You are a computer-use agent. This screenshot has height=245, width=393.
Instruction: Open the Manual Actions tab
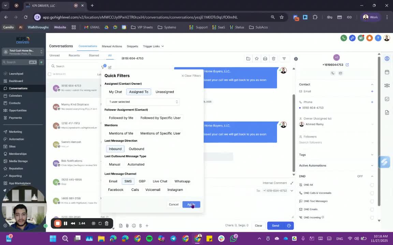(x=112, y=46)
